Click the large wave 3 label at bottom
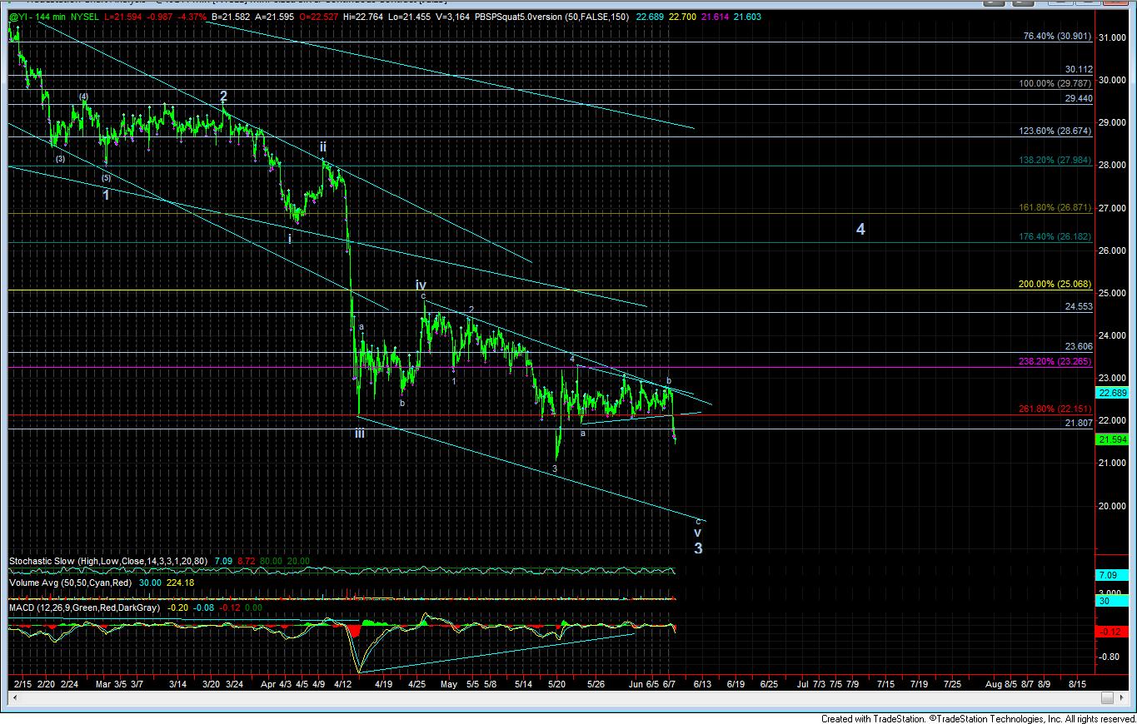The width and height of the screenshot is (1137, 724). [x=698, y=548]
